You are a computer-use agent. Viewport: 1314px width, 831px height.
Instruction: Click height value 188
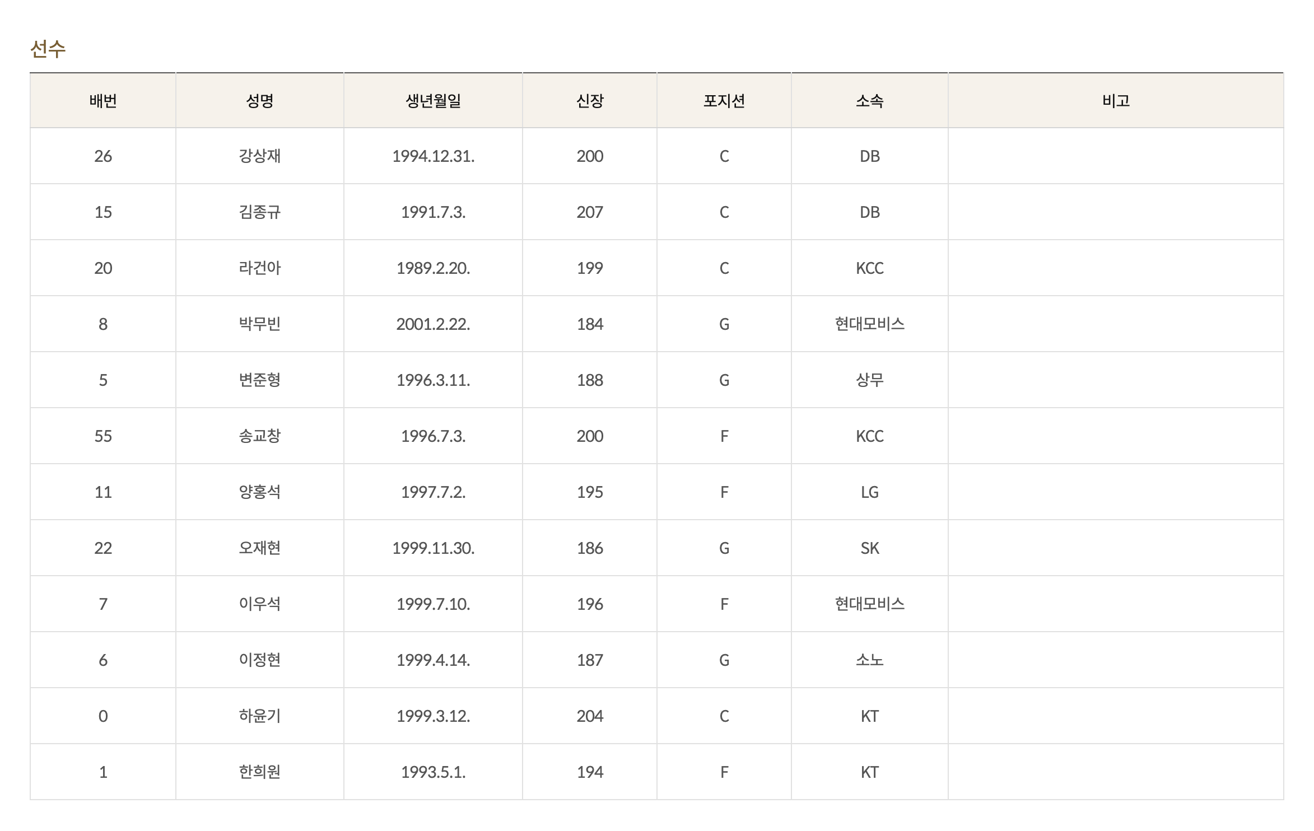[x=590, y=380]
